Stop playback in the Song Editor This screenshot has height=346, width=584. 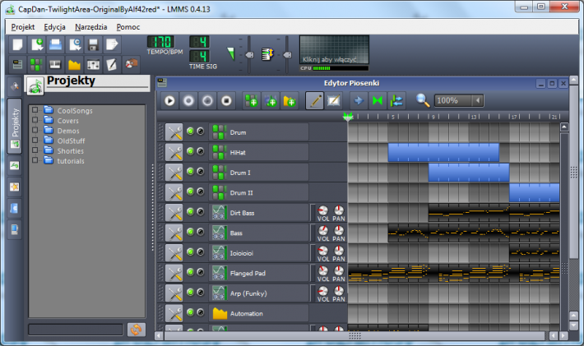click(x=226, y=100)
